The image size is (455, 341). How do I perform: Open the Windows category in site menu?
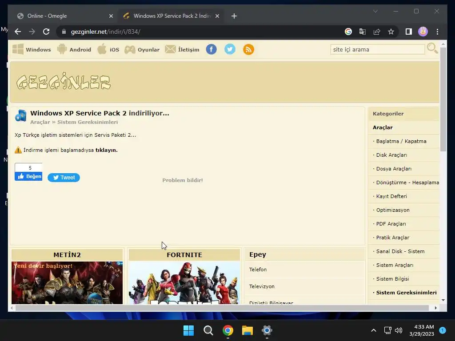point(32,50)
